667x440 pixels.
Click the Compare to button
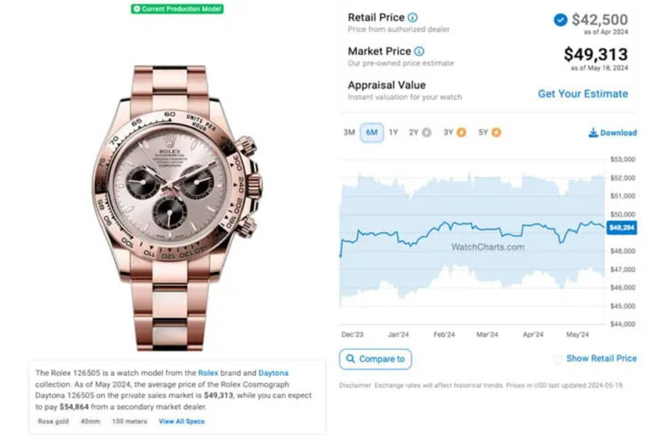click(375, 359)
